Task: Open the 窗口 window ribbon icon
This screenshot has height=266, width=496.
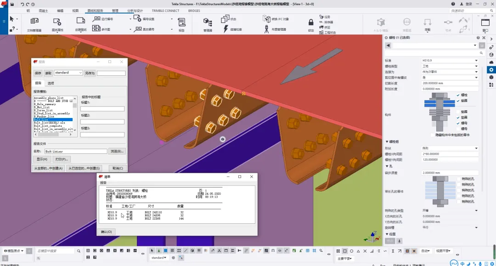Action: tap(485, 23)
